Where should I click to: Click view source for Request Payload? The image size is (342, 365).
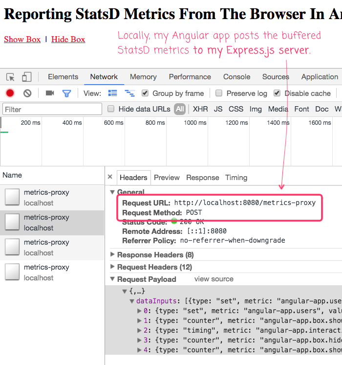214,279
